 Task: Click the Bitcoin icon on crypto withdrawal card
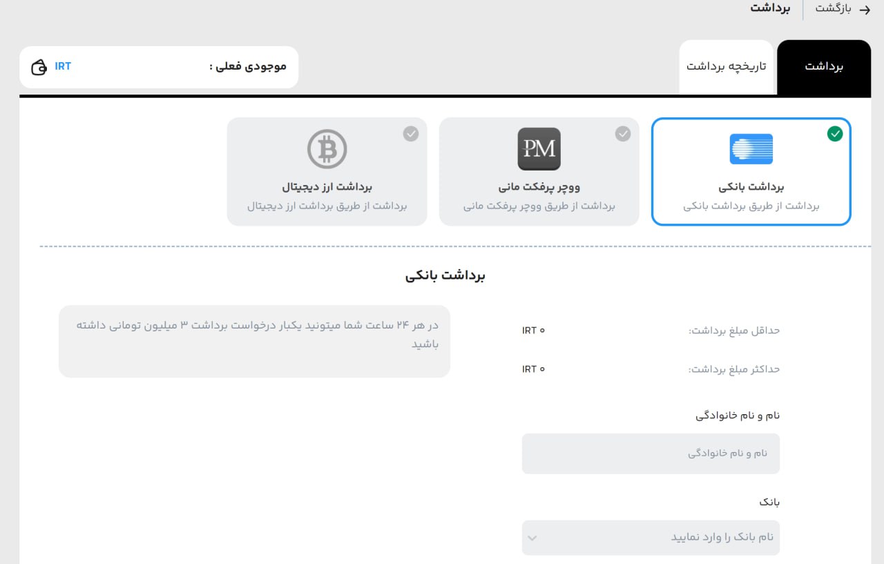click(327, 148)
